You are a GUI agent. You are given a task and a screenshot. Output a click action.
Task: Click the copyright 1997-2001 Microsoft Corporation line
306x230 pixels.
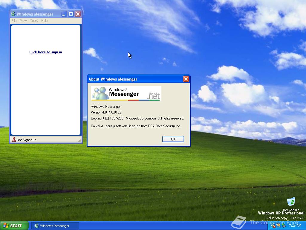tap(137, 118)
